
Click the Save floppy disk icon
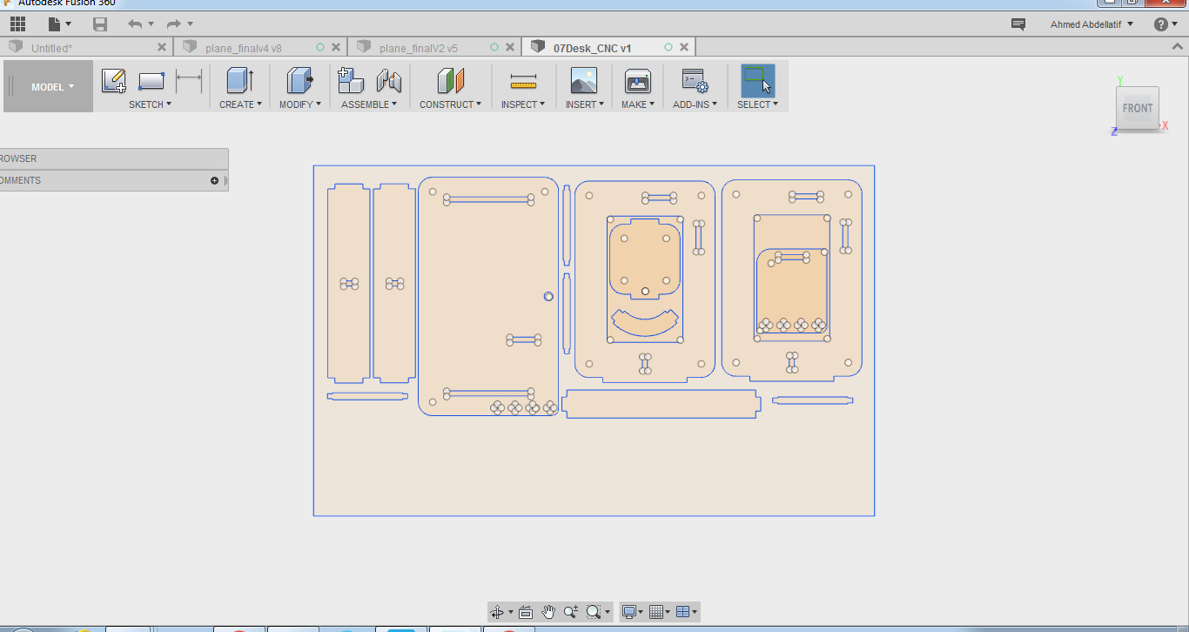coord(100,24)
